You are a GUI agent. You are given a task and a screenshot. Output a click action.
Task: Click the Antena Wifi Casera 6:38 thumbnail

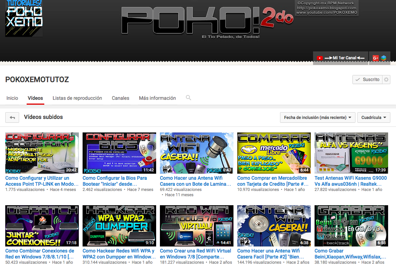[x=274, y=226]
